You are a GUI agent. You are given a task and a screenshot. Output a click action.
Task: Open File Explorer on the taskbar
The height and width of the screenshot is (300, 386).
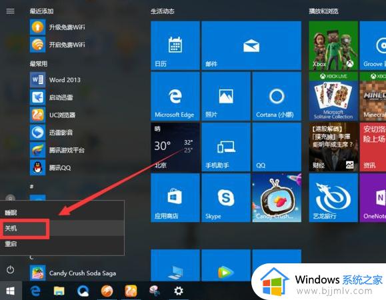coord(59,291)
